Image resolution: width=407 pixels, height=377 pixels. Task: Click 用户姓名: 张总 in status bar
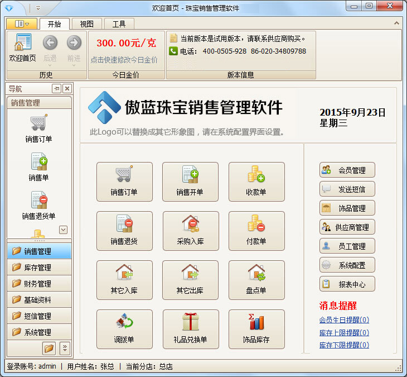pyautogui.click(x=90, y=366)
